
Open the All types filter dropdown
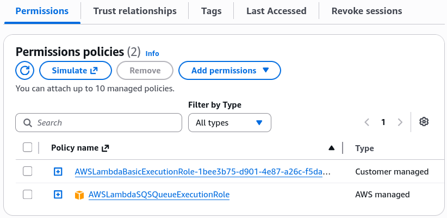[x=229, y=122]
